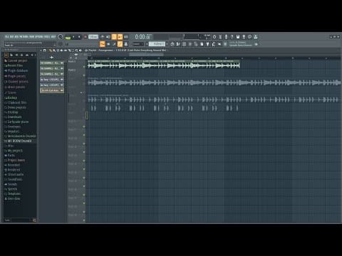Select the Mute tool in playlist toolbar
The width and height of the screenshot is (342, 256).
pyautogui.click(x=61, y=50)
